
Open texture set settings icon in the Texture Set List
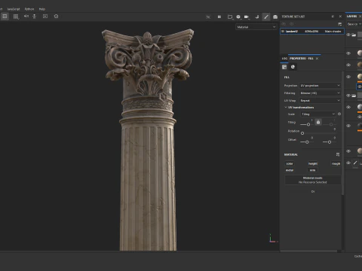click(x=340, y=24)
